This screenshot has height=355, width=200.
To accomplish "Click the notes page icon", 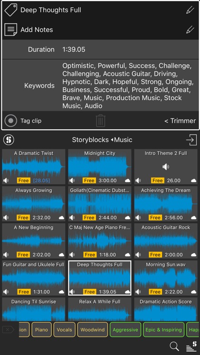I will pyautogui.click(x=10, y=30).
